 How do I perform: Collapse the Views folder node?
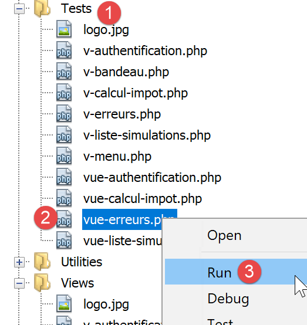tap(19, 283)
